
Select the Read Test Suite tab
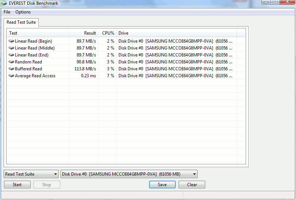pos(21,22)
